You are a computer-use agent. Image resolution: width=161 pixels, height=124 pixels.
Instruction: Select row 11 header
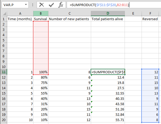pos(3,72)
